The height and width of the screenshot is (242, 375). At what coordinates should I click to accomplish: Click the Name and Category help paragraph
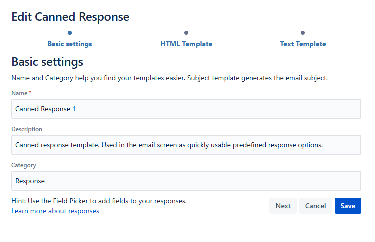point(169,78)
